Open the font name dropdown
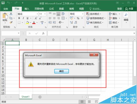Screen dimensions: 137x104 pos(37,14)
